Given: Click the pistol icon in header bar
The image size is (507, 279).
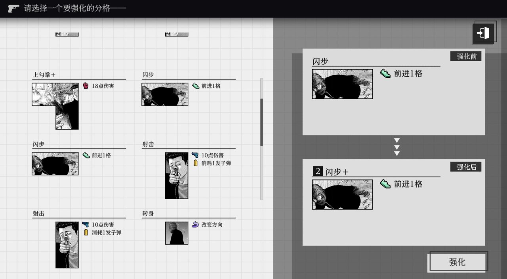Looking at the screenshot, I should click(13, 8).
